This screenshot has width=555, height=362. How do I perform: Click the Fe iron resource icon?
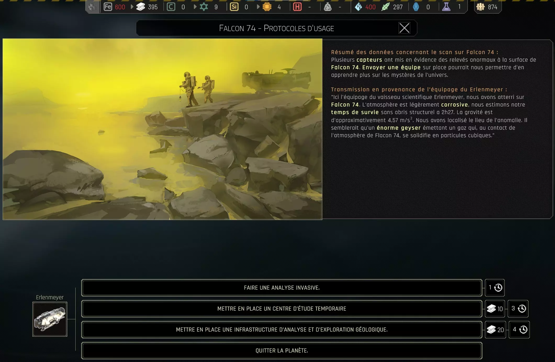pyautogui.click(x=108, y=7)
